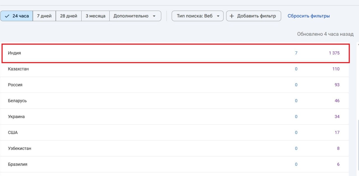Select the 24 часа date range chip

[x=17, y=16]
